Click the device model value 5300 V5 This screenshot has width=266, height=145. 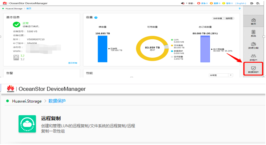click(32, 31)
